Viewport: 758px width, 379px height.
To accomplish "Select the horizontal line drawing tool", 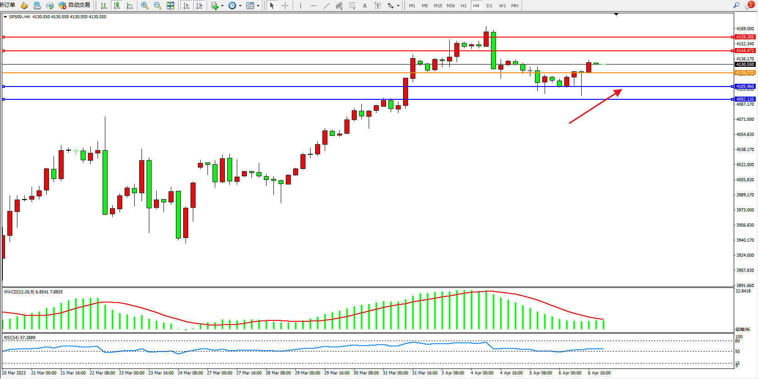I will pos(313,5).
